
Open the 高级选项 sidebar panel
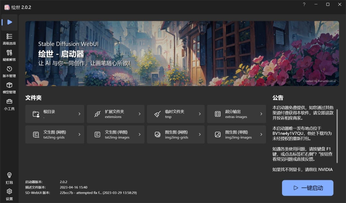[10, 38]
